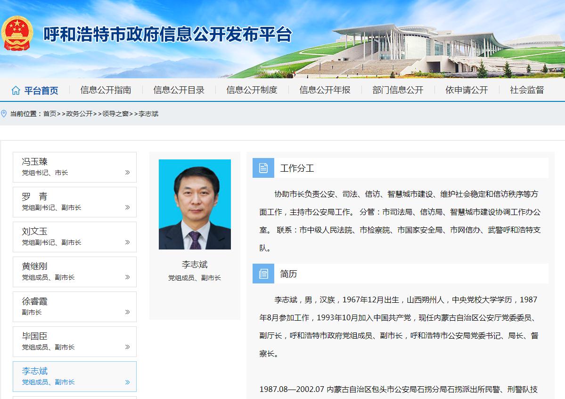
Task: Select 部门信息公开 in navigation bar
Action: (x=398, y=90)
